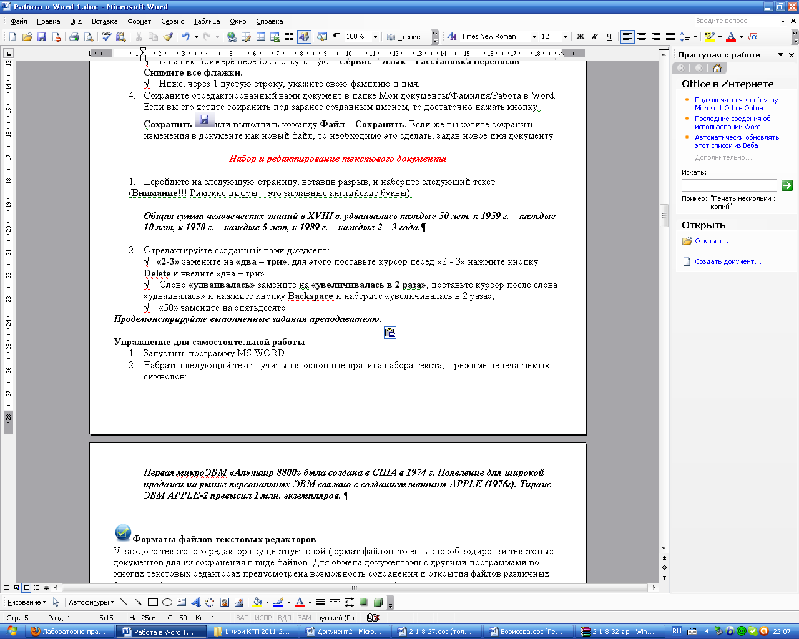Toggle justify alignment
The width and height of the screenshot is (799, 639).
(x=670, y=37)
